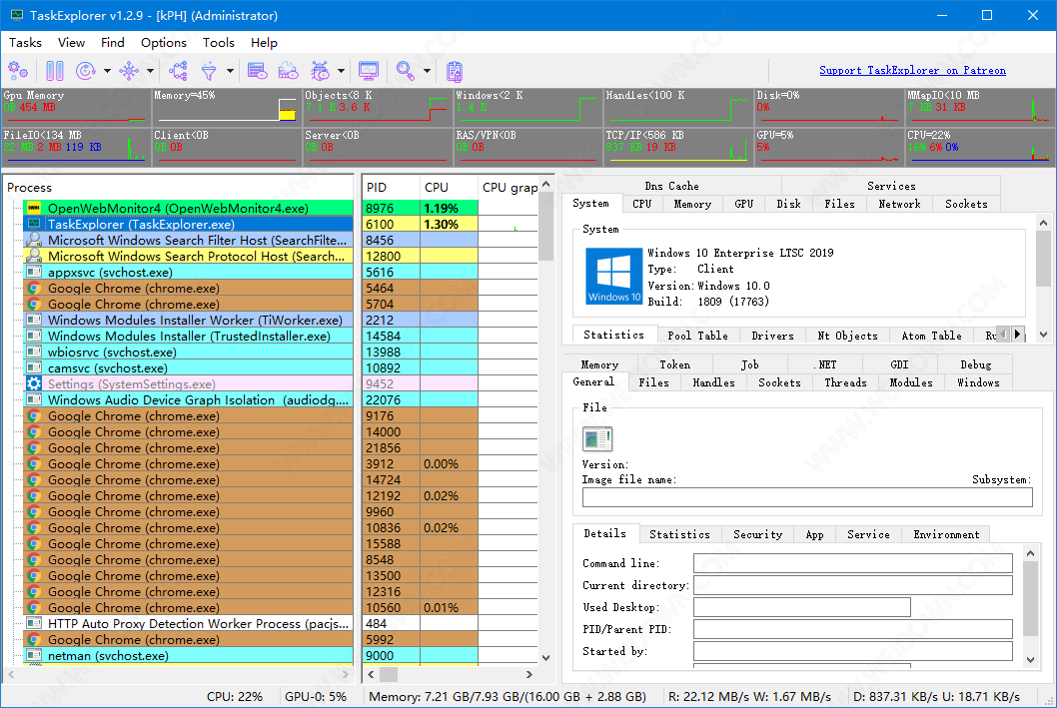Select appxsvc (svchost.exe) process
This screenshot has height=708, width=1057.
pyautogui.click(x=189, y=273)
